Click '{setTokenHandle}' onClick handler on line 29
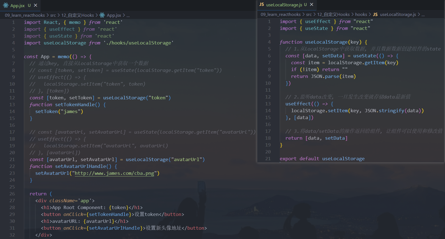Viewport: 445px width, 239px height. (x=109, y=214)
